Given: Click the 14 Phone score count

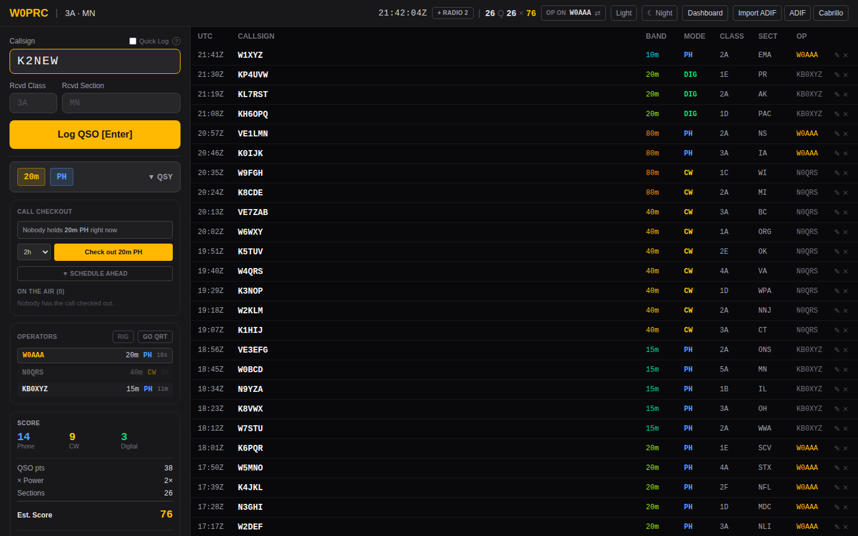Looking at the screenshot, I should click(x=24, y=437).
